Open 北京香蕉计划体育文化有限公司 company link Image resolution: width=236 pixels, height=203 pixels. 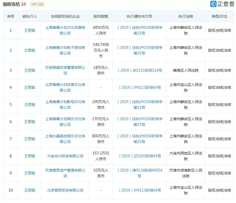coord(65,87)
